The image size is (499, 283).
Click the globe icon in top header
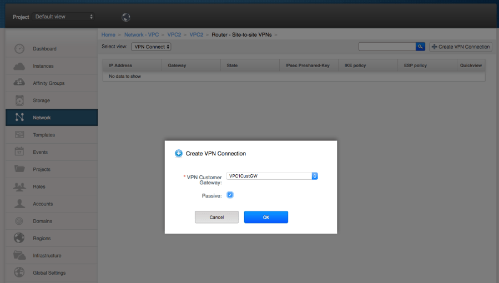pyautogui.click(x=126, y=17)
